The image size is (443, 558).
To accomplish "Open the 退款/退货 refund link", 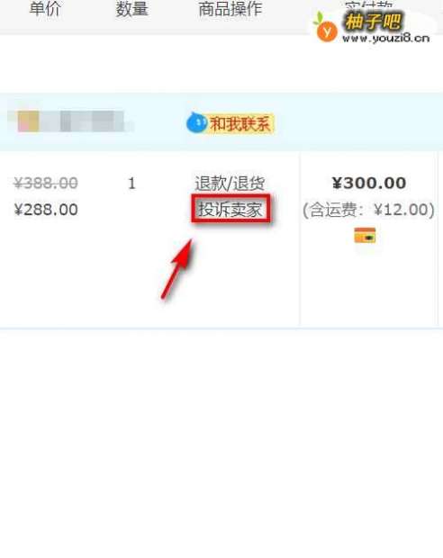I will 230,184.
